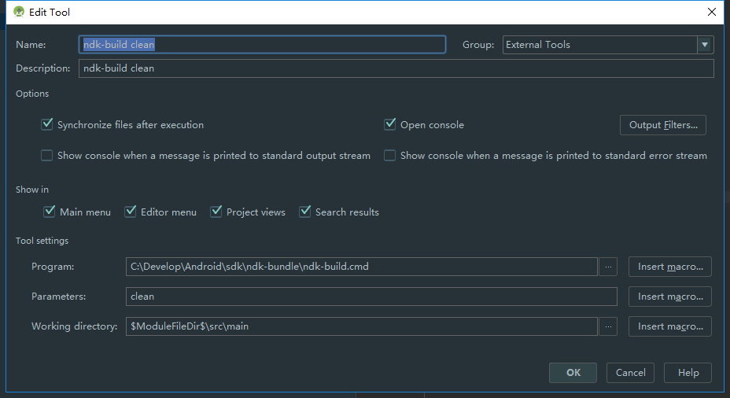Insert macro for Parameters field
The image size is (730, 398).
tap(670, 297)
